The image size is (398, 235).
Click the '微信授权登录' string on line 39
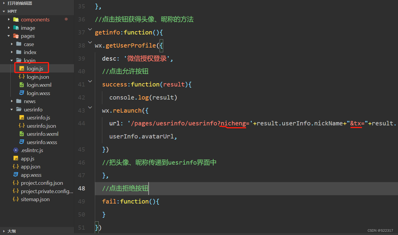coord(147,59)
